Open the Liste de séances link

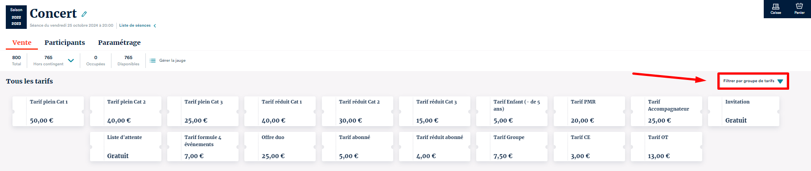pyautogui.click(x=135, y=26)
